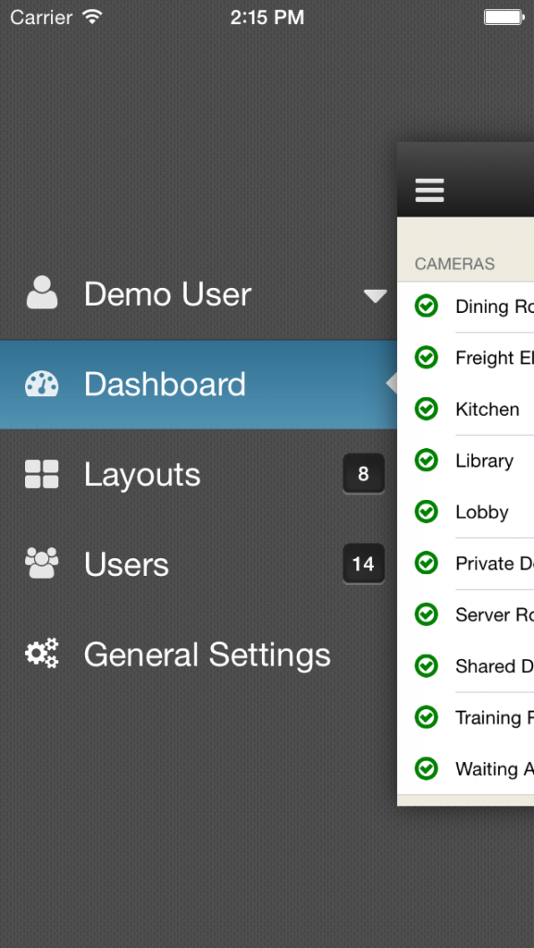Screen dimensions: 534x948
Task: Open the General Settings menu entry
Action: (206, 655)
